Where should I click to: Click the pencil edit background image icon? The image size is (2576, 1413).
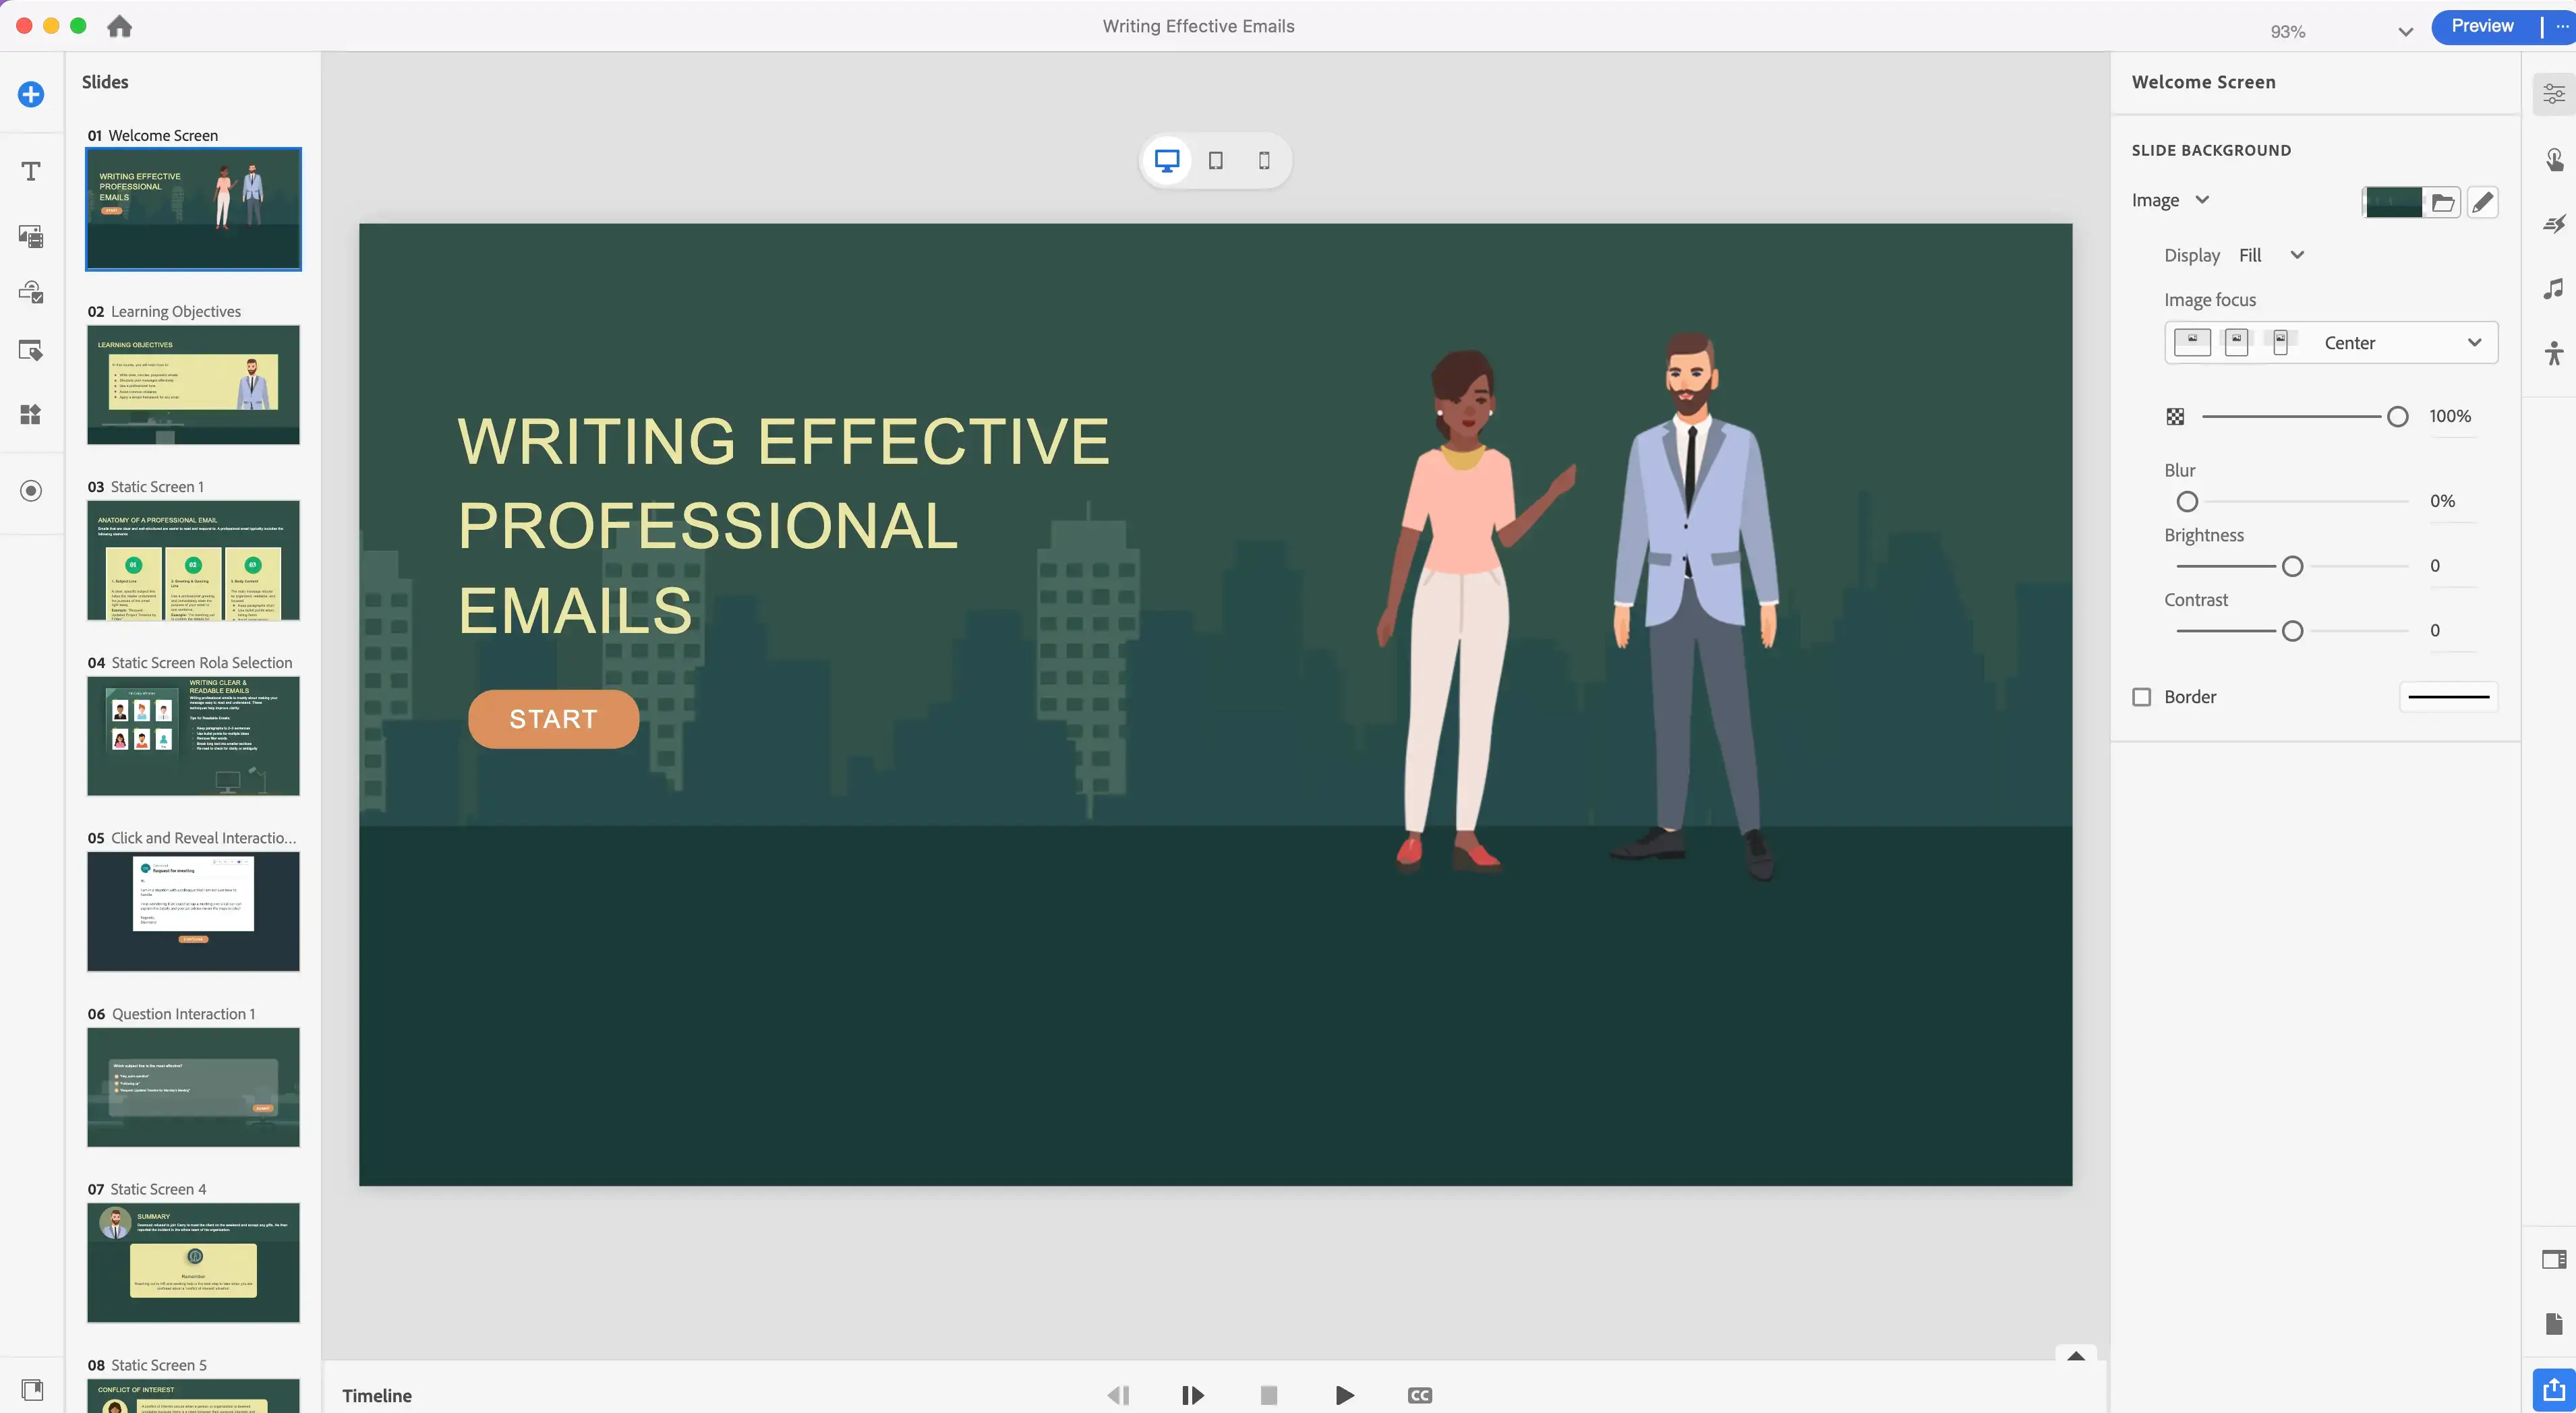pyautogui.click(x=2482, y=202)
